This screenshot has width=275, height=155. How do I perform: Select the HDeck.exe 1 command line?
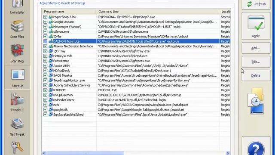click(134, 71)
